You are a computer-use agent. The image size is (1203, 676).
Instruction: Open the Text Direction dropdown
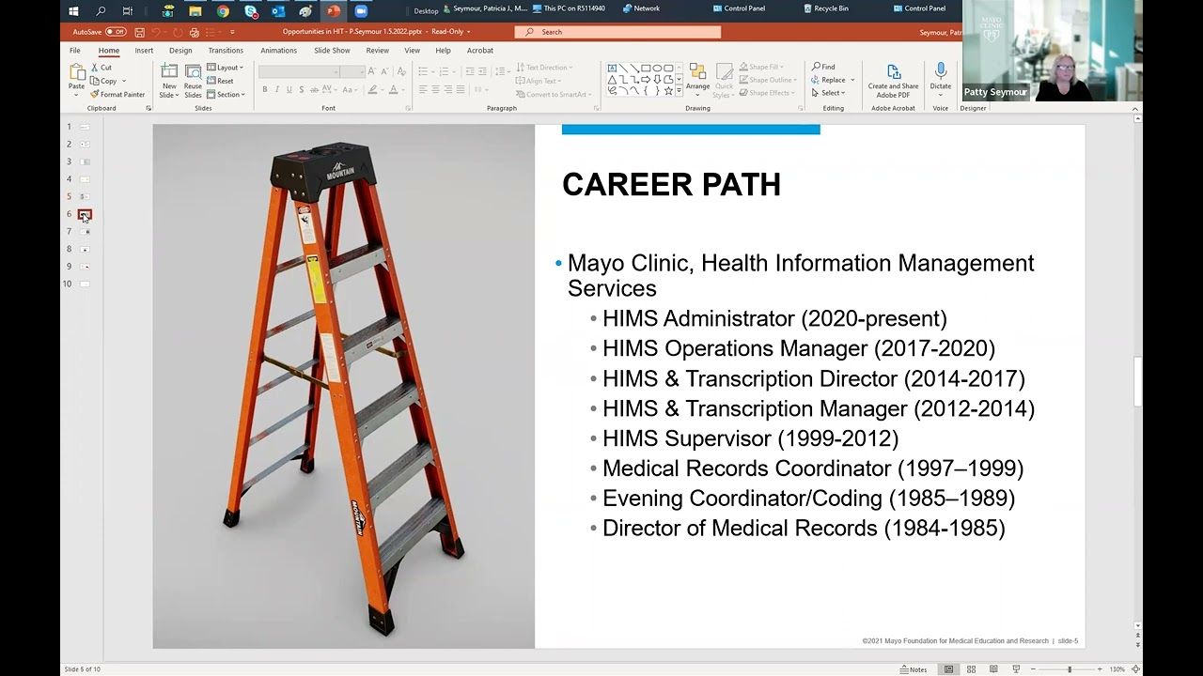[x=545, y=68]
